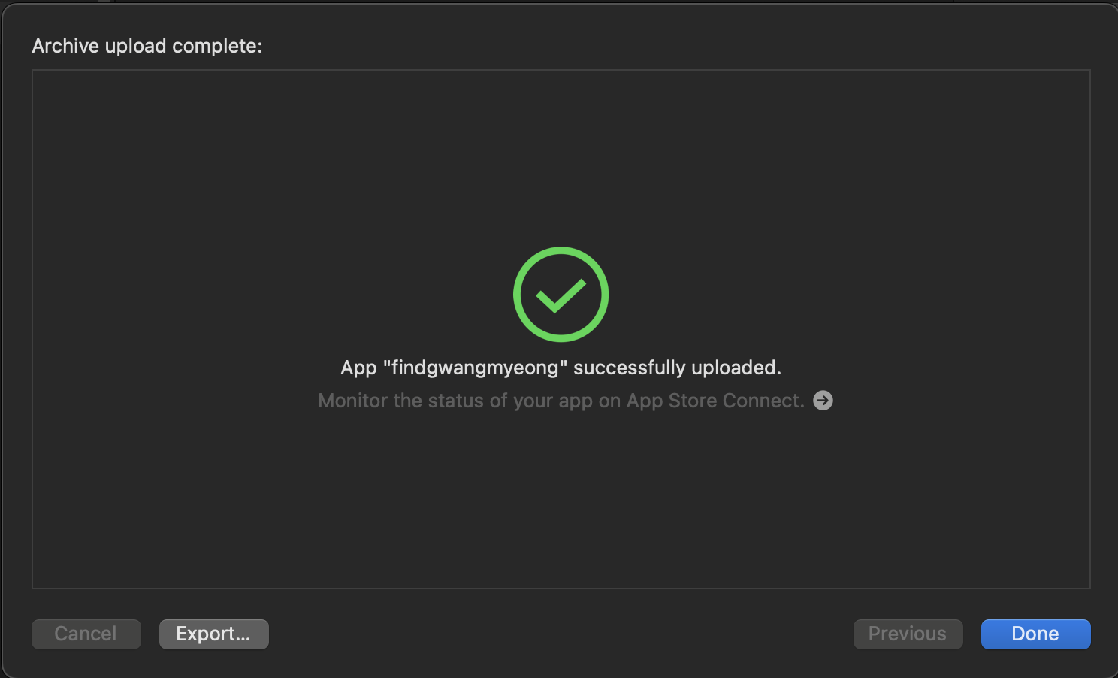Screen dimensions: 1118x678
Task: Click the App Store Connect arrow icon
Action: tap(823, 401)
